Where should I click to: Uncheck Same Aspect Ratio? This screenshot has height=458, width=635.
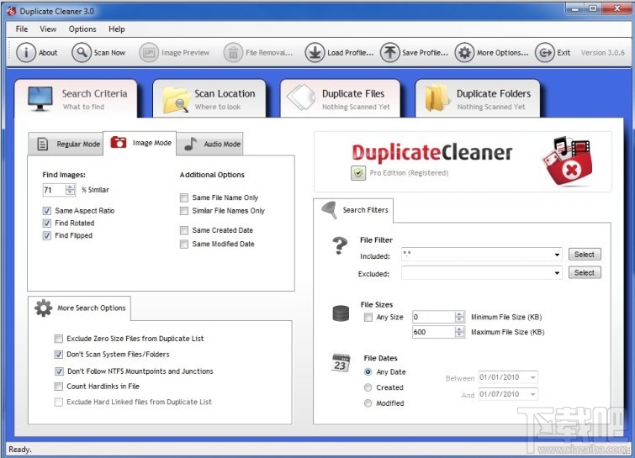[47, 211]
